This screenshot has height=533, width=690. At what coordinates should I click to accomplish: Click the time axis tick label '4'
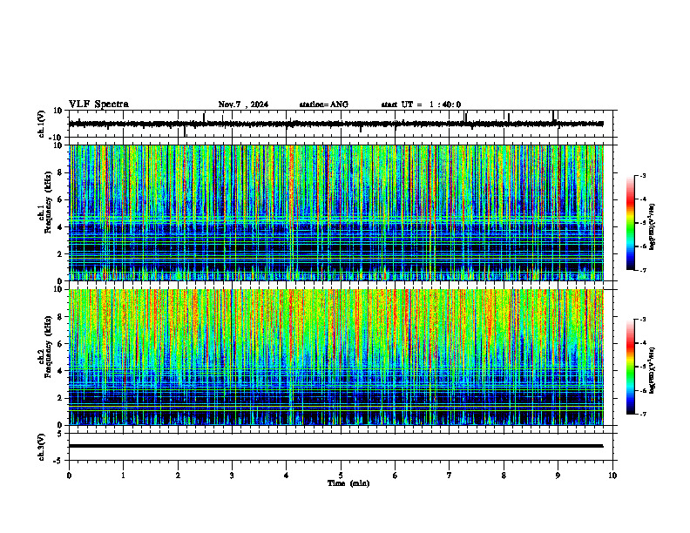pyautogui.click(x=287, y=476)
